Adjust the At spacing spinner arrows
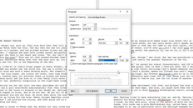Screen dimensions: 193x108 point(127,60)
